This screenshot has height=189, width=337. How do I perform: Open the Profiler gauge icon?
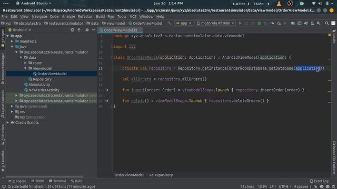coord(272,23)
